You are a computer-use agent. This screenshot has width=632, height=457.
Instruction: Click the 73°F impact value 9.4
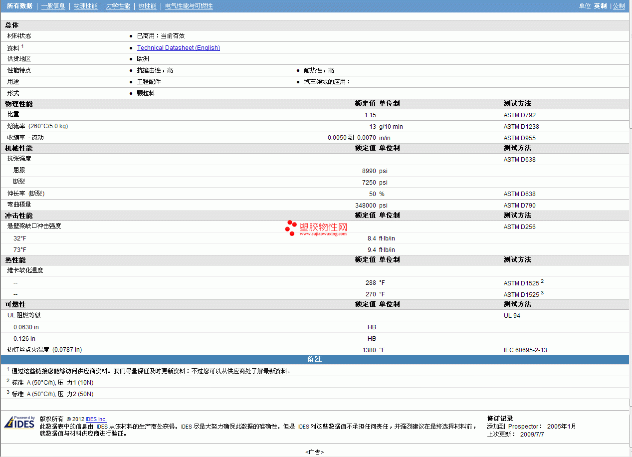tap(372, 250)
